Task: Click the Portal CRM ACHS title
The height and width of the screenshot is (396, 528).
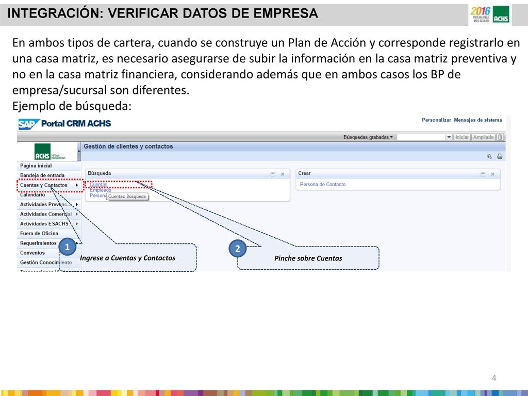Action: (76, 124)
